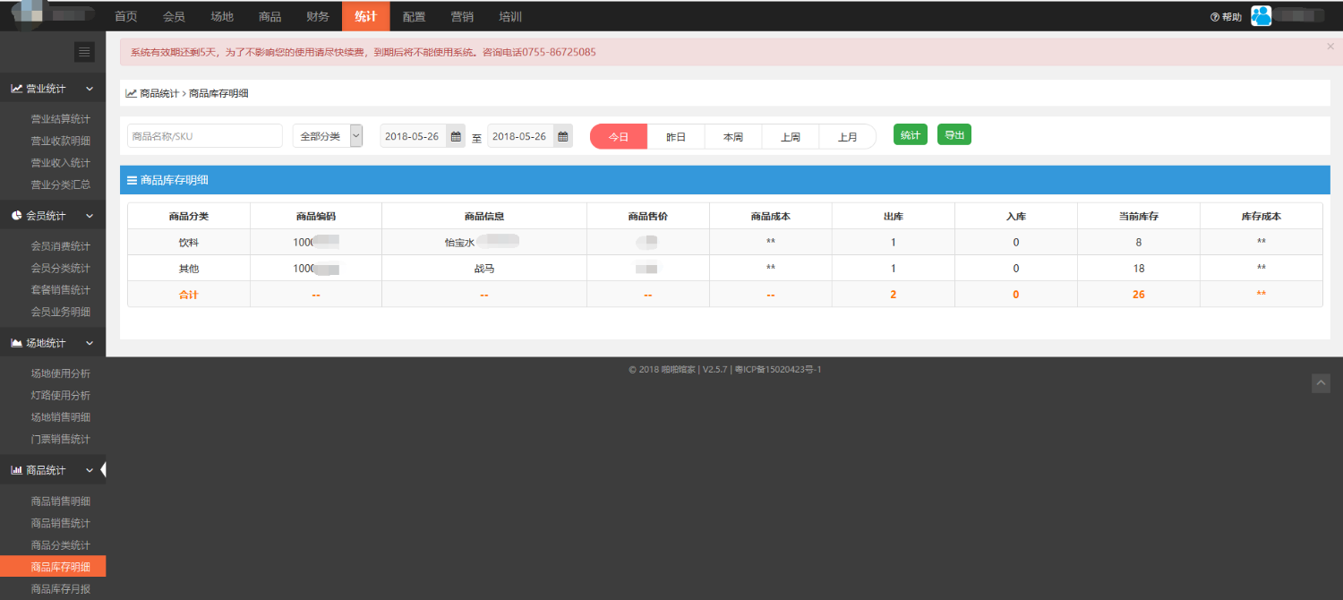Viewport: 1343px width, 600px height.
Task: Click the green 导出 export button
Action: coord(954,135)
